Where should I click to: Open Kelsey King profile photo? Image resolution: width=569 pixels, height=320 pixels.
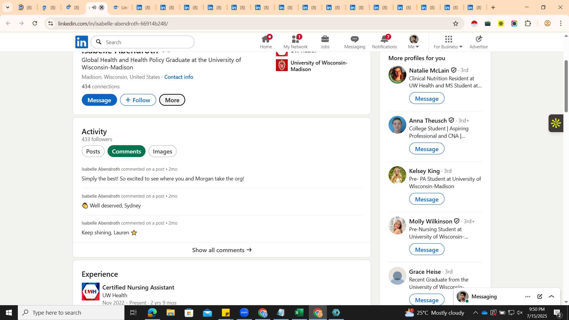click(x=397, y=175)
